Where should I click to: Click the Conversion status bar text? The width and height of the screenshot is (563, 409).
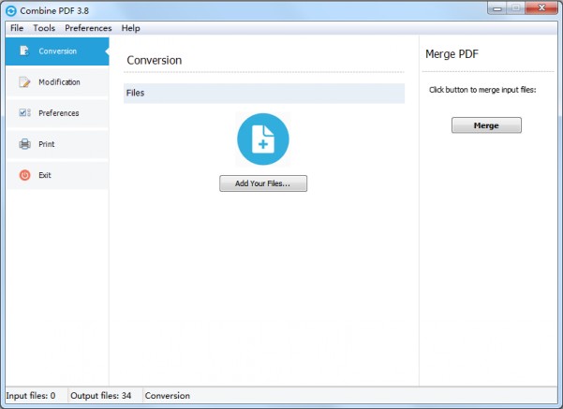tap(168, 396)
